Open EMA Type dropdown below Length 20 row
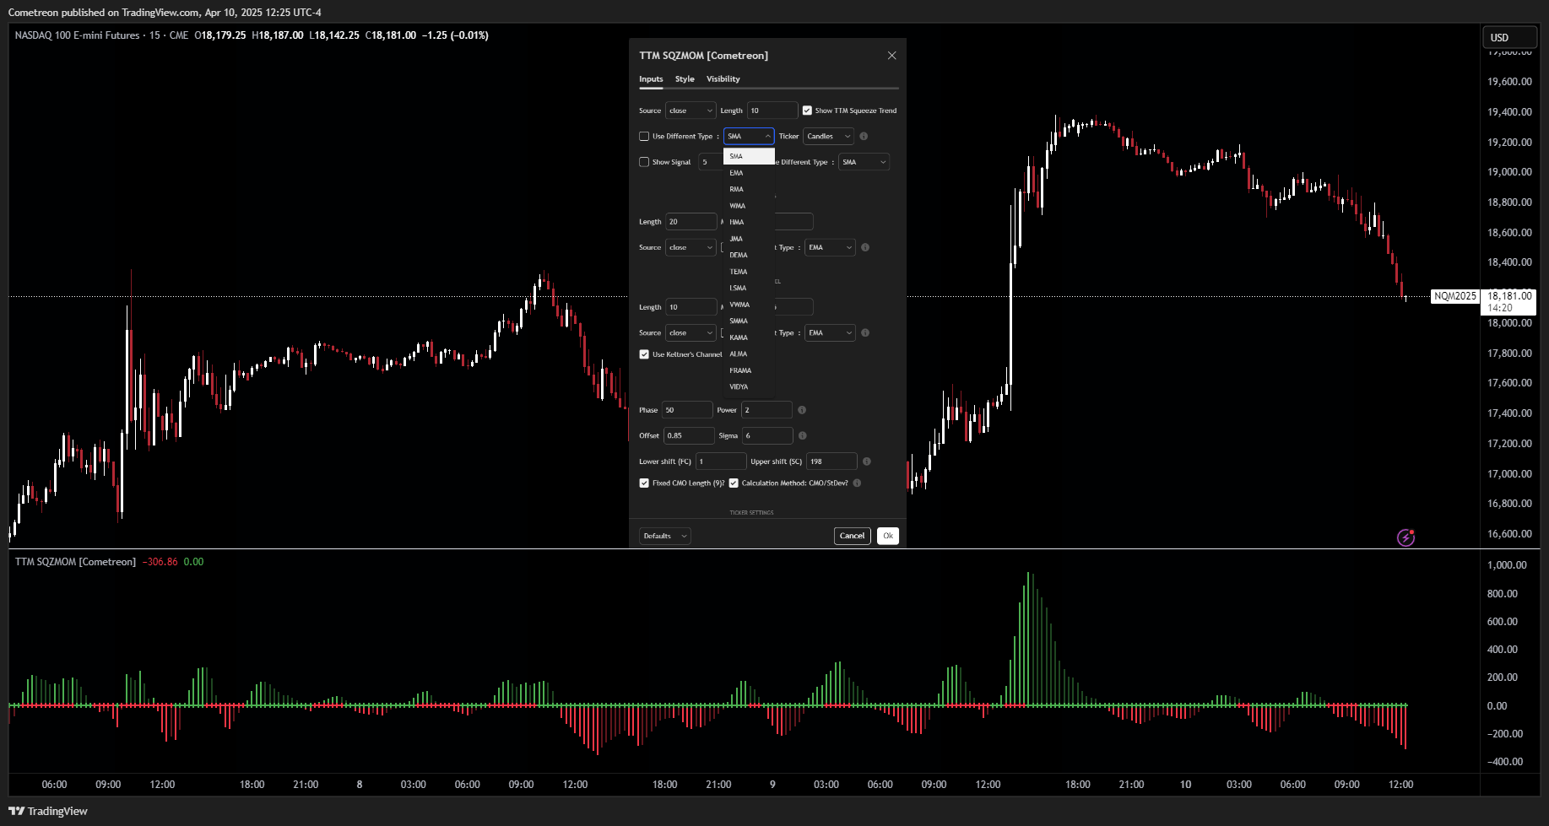Image resolution: width=1549 pixels, height=826 pixels. coord(830,248)
